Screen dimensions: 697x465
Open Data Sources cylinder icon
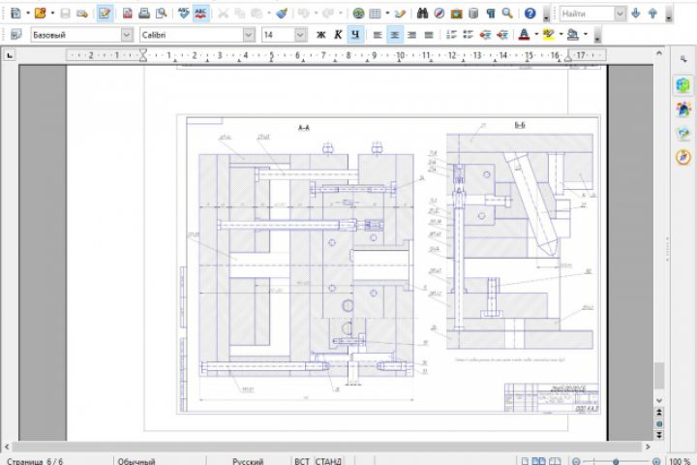point(473,14)
